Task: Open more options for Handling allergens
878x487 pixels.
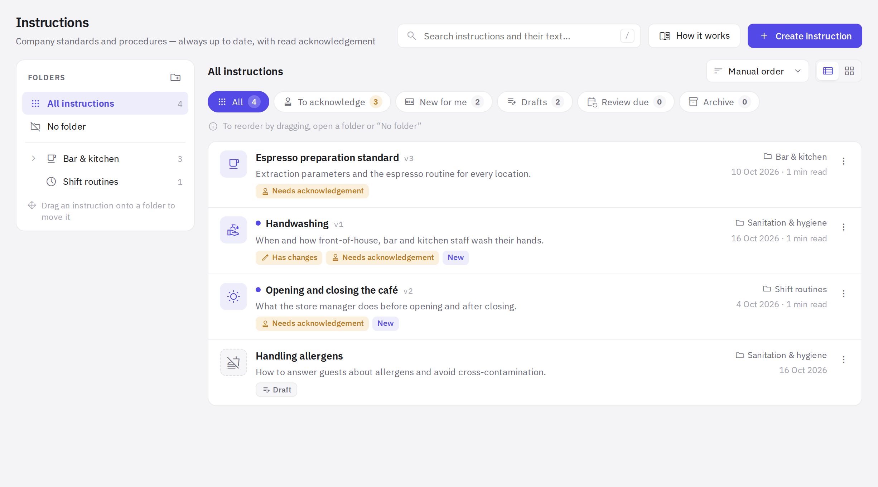Action: 844,360
